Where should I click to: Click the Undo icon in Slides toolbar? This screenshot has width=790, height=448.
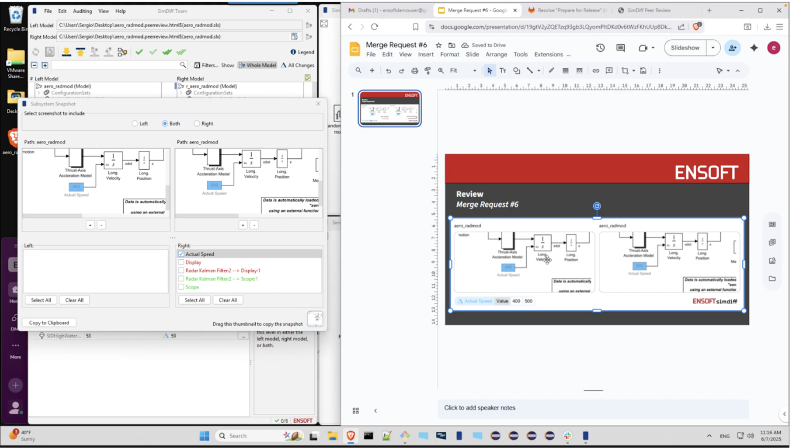pyautogui.click(x=388, y=71)
